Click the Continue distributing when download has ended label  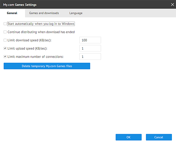[x=41, y=32]
